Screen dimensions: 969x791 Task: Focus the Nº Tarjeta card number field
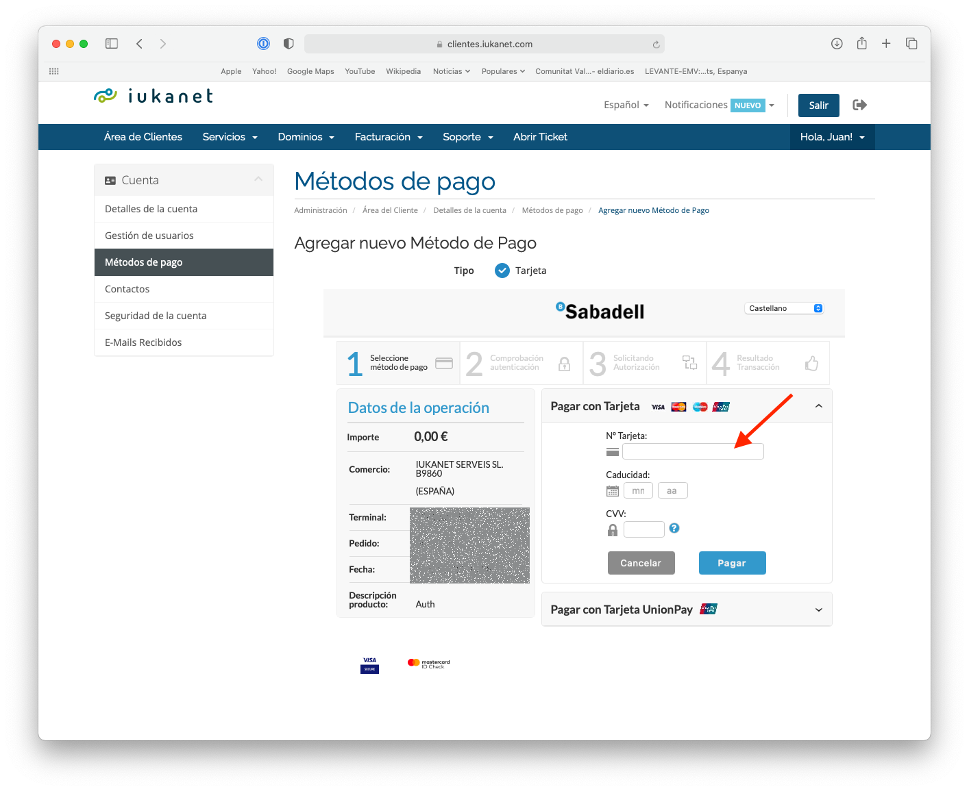pyautogui.click(x=693, y=451)
